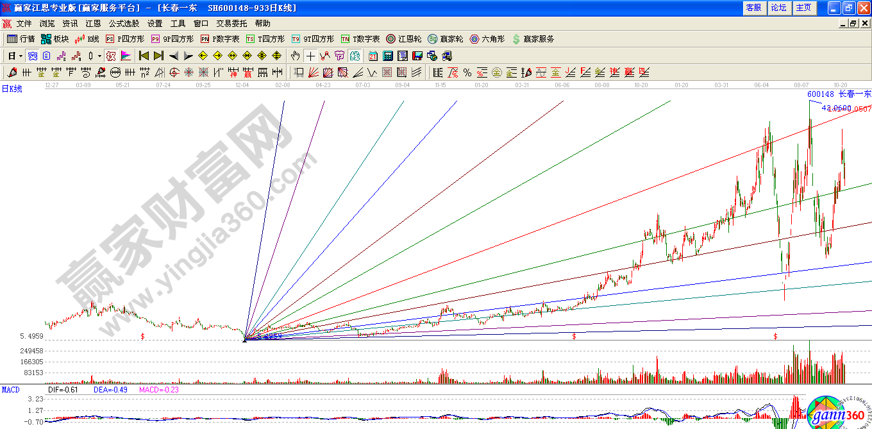Open the 日 period dropdown arrow
Image resolution: width=872 pixels, height=429 pixels.
21,56
